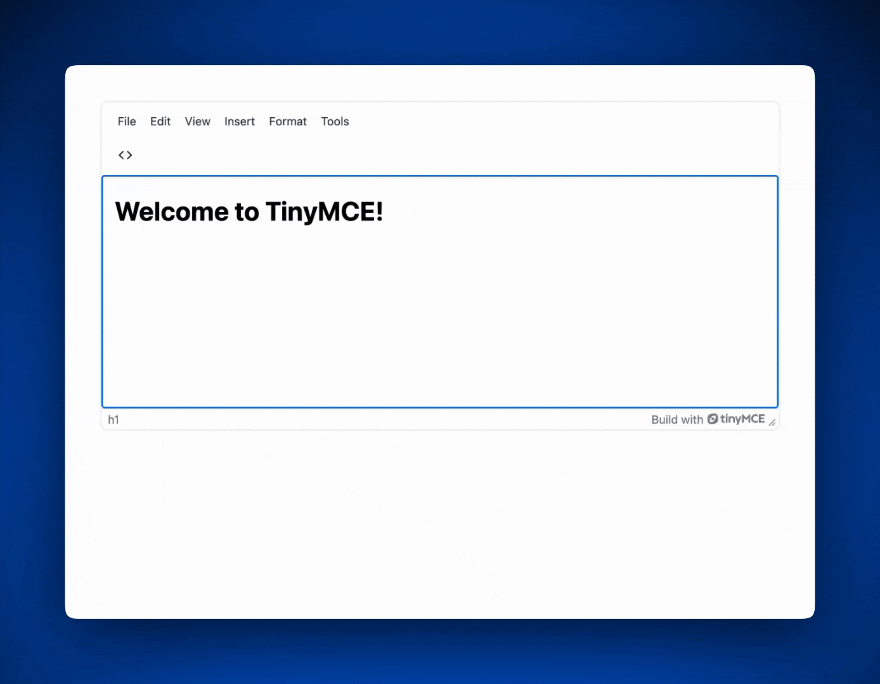880x684 pixels.
Task: Open the 'Build with tinyMCE' link
Action: point(708,419)
